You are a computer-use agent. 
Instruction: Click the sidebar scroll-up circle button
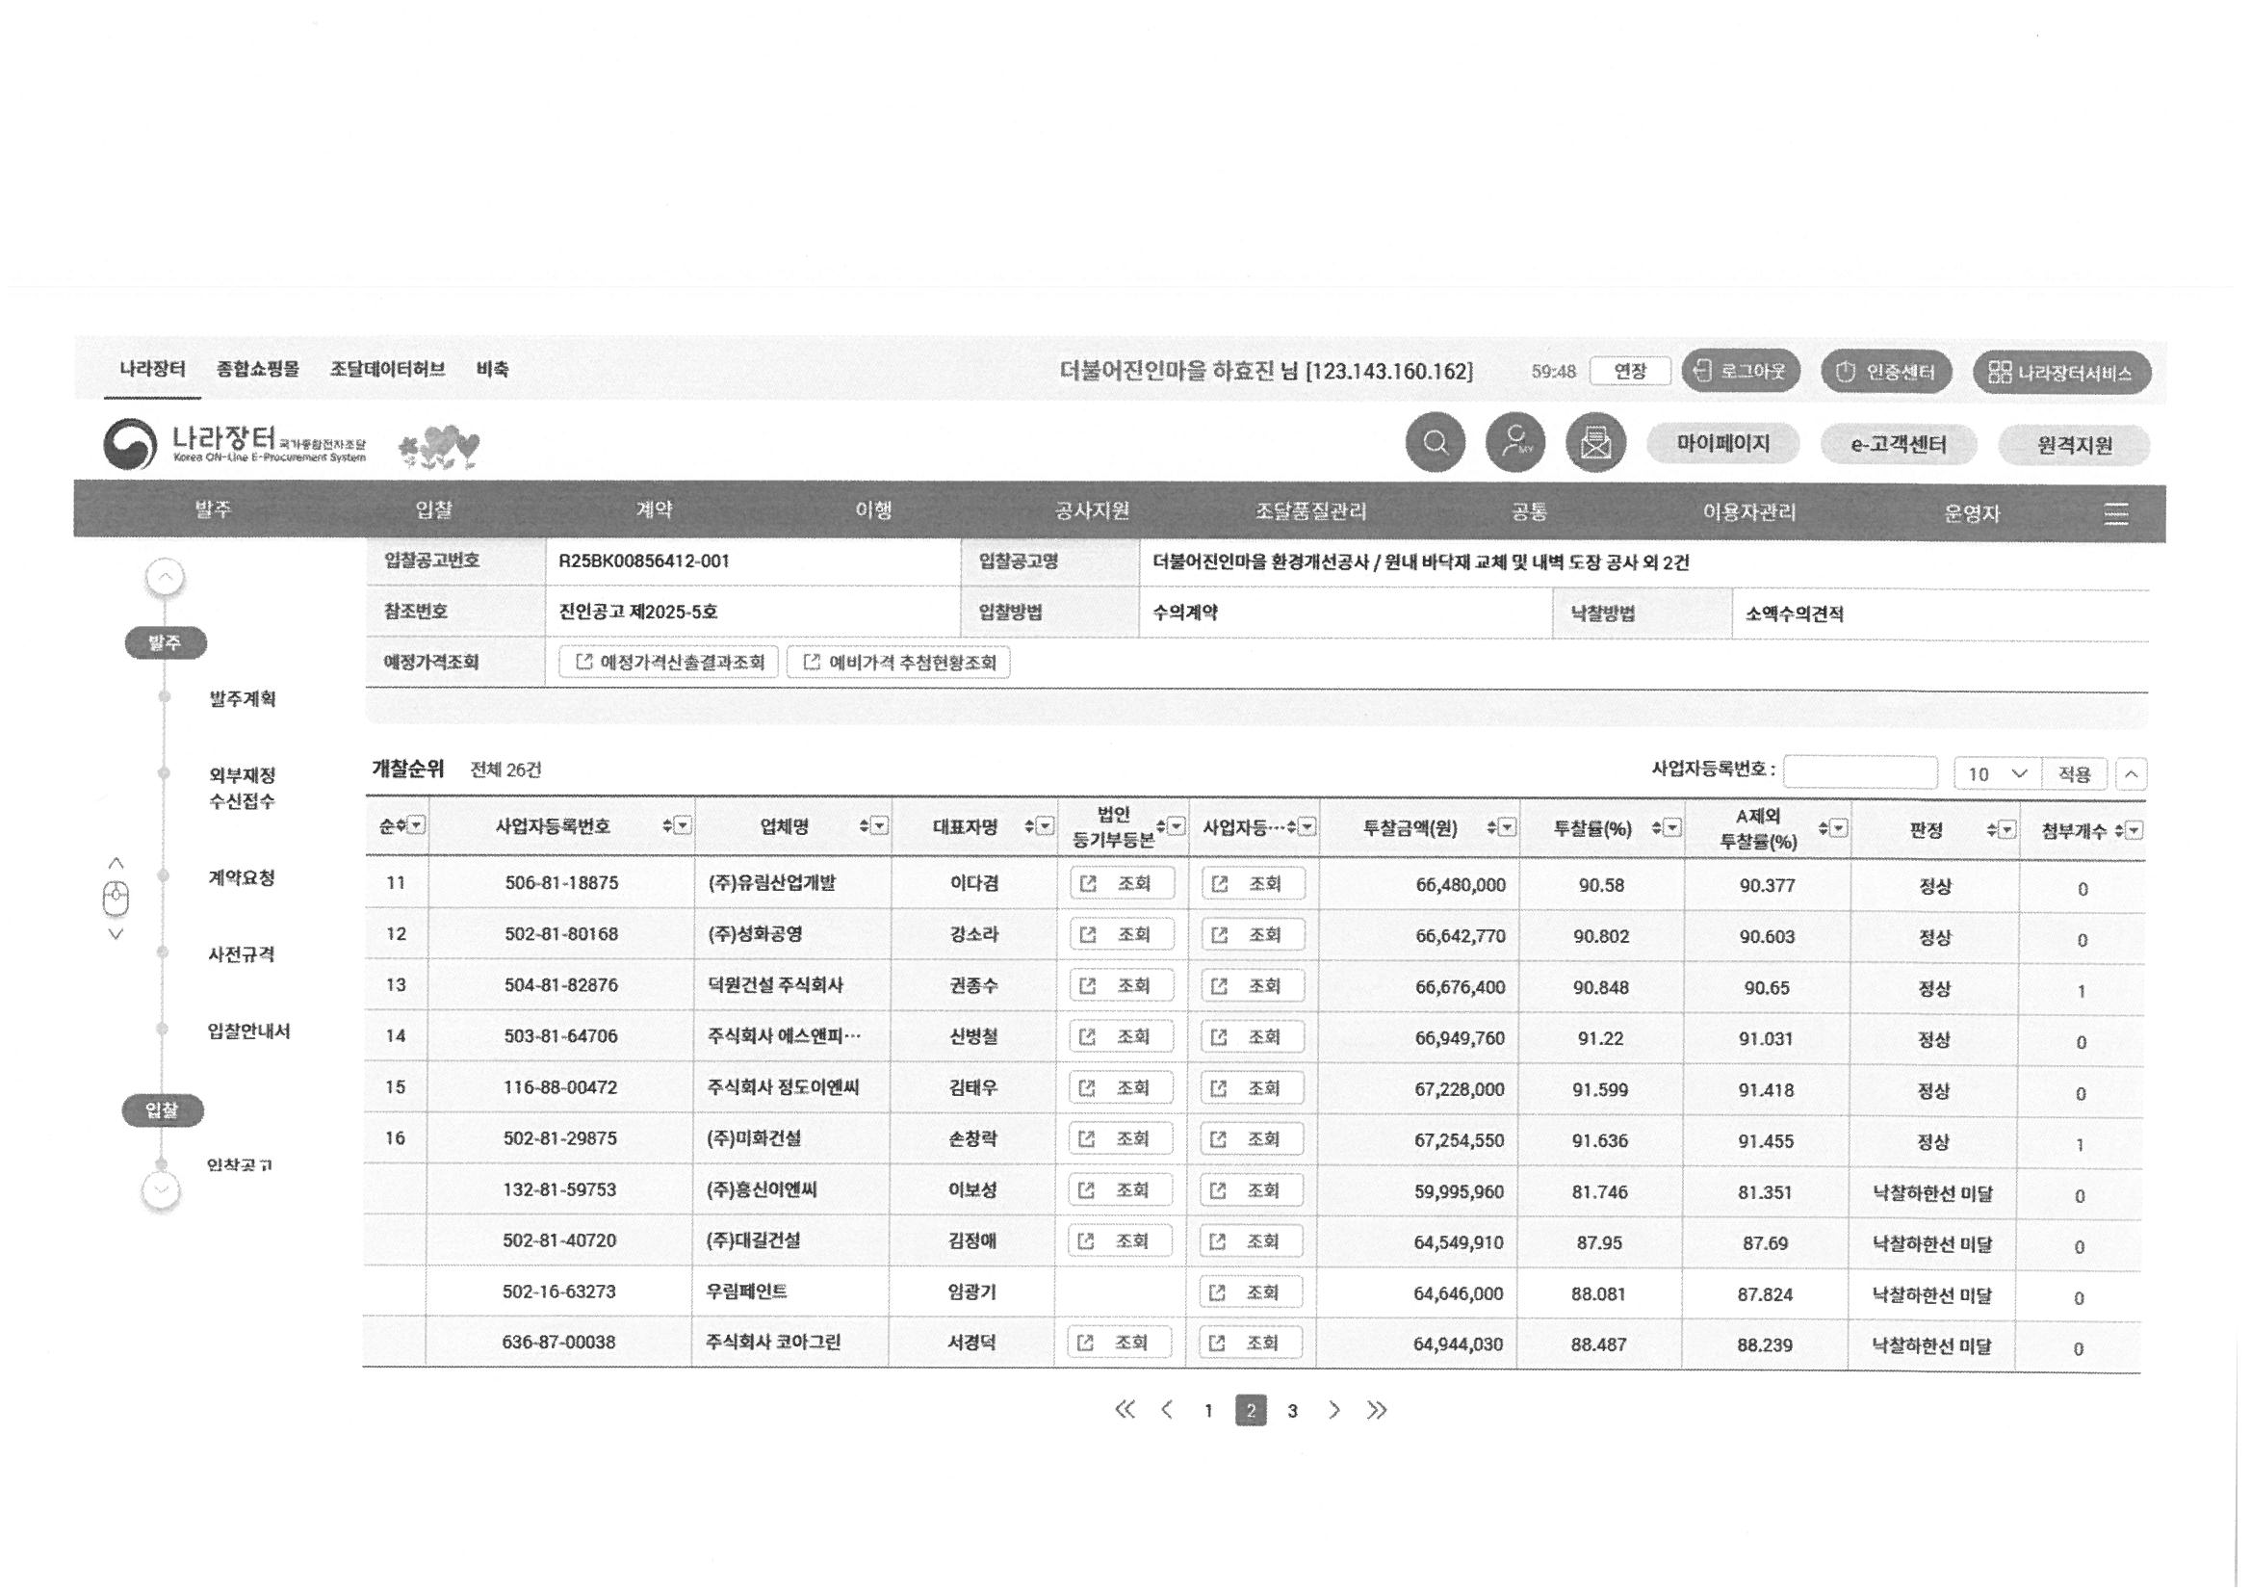(x=165, y=577)
